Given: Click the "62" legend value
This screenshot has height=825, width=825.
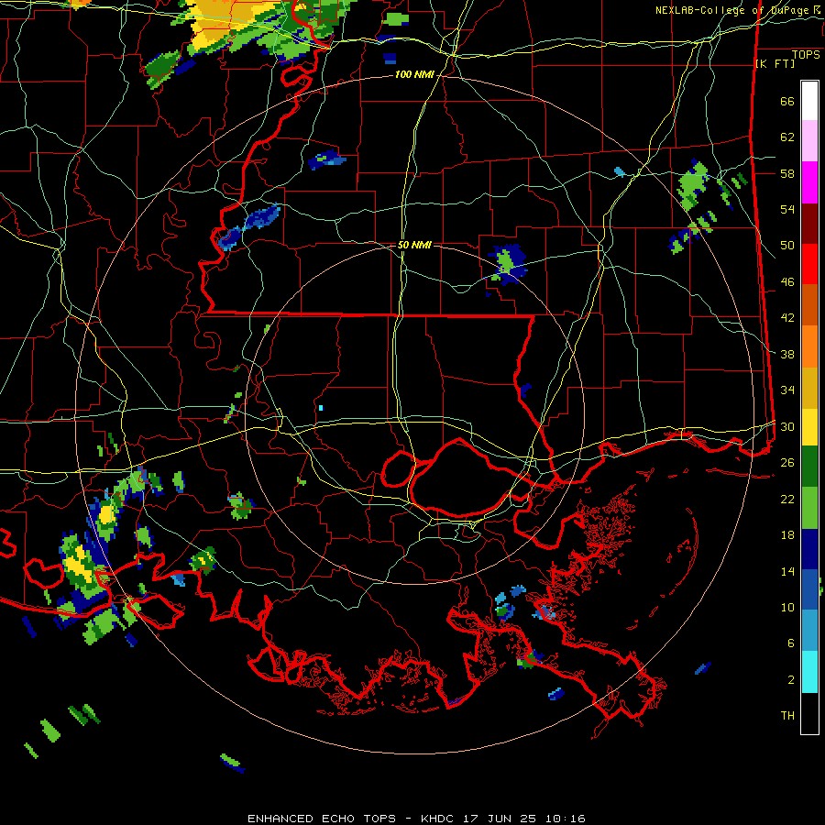Looking at the screenshot, I should [x=787, y=137].
